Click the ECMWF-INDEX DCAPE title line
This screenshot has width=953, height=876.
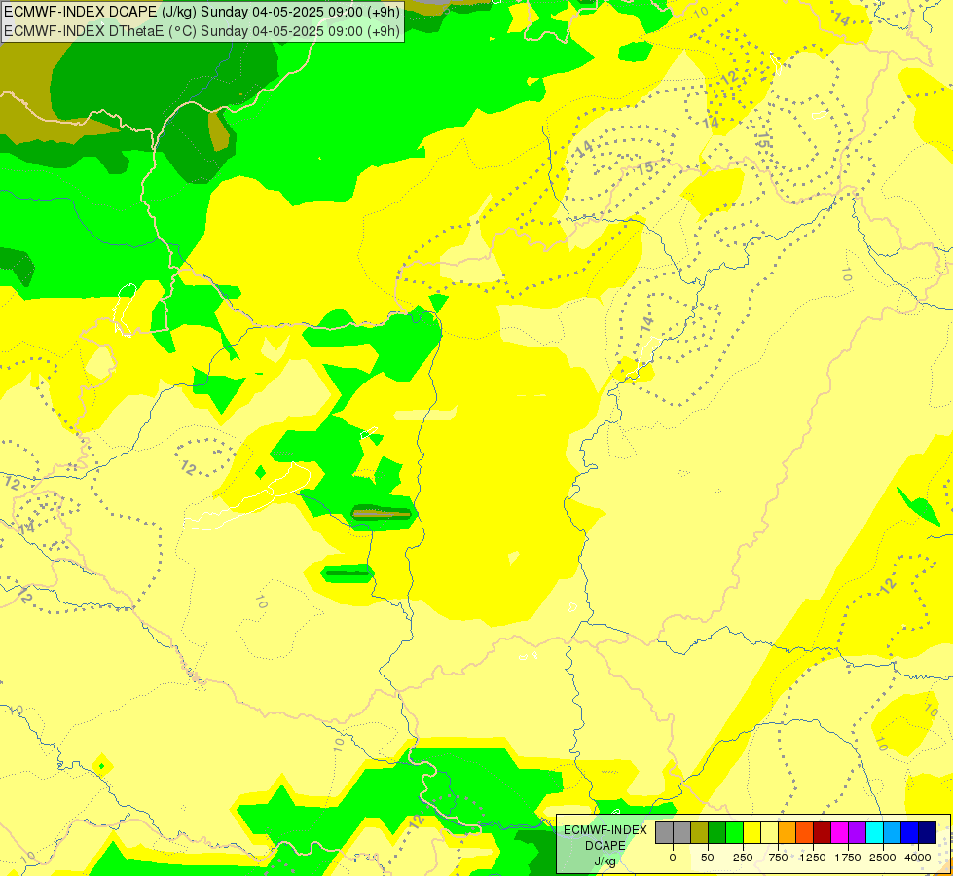point(202,12)
